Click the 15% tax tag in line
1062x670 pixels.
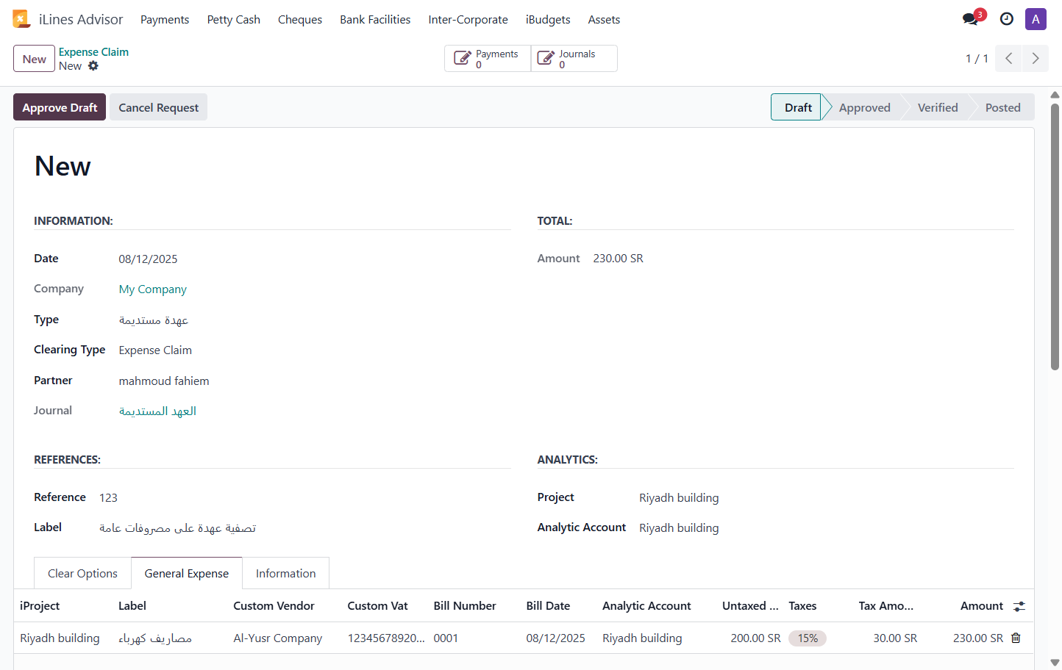(808, 638)
